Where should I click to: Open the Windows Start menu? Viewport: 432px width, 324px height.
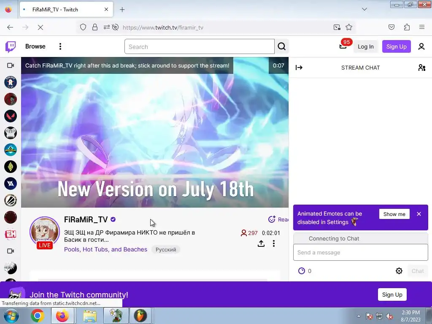pos(11,316)
